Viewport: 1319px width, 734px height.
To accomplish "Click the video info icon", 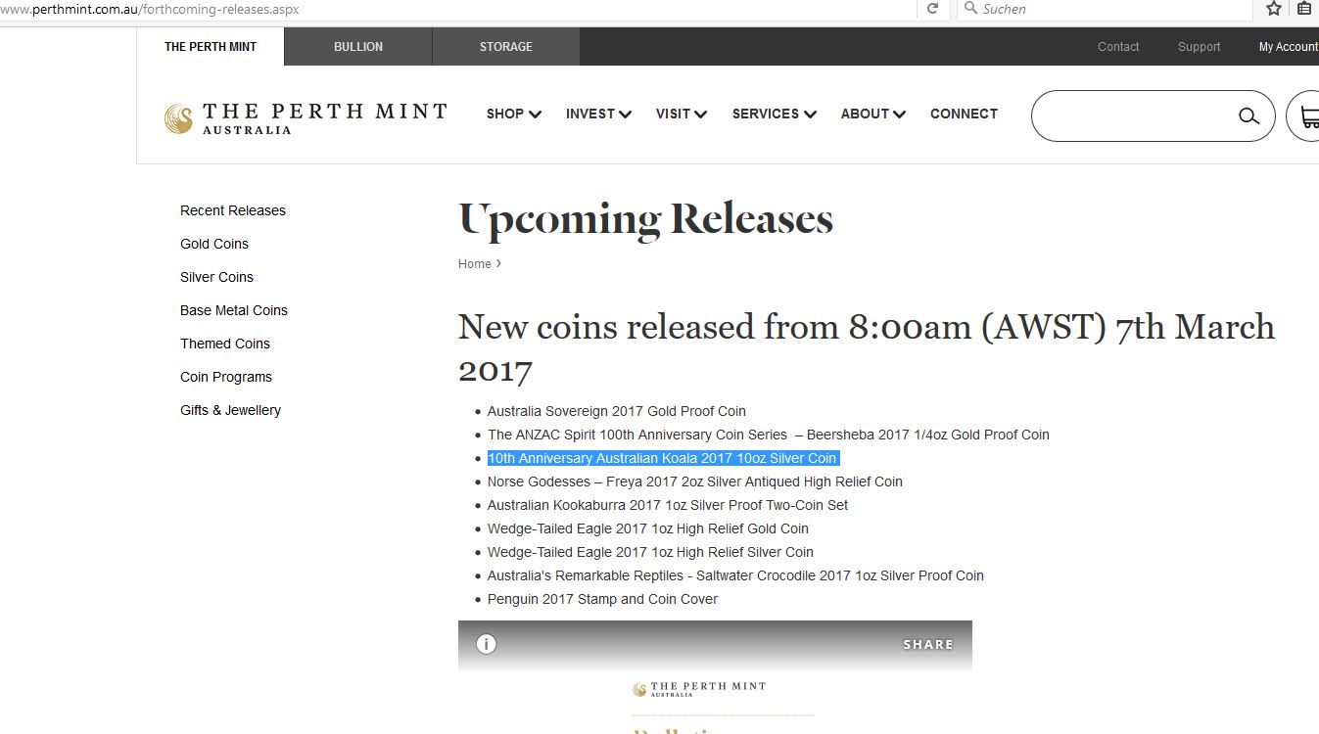I will (x=486, y=644).
